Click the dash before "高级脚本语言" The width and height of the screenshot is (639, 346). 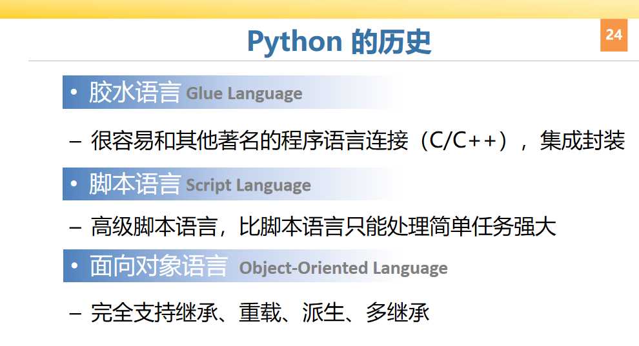[76, 227]
